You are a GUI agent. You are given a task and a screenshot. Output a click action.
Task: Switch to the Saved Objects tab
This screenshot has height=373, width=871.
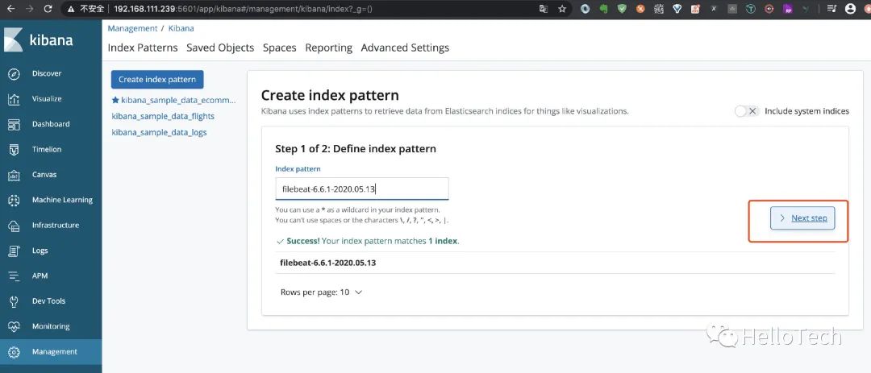tap(220, 48)
